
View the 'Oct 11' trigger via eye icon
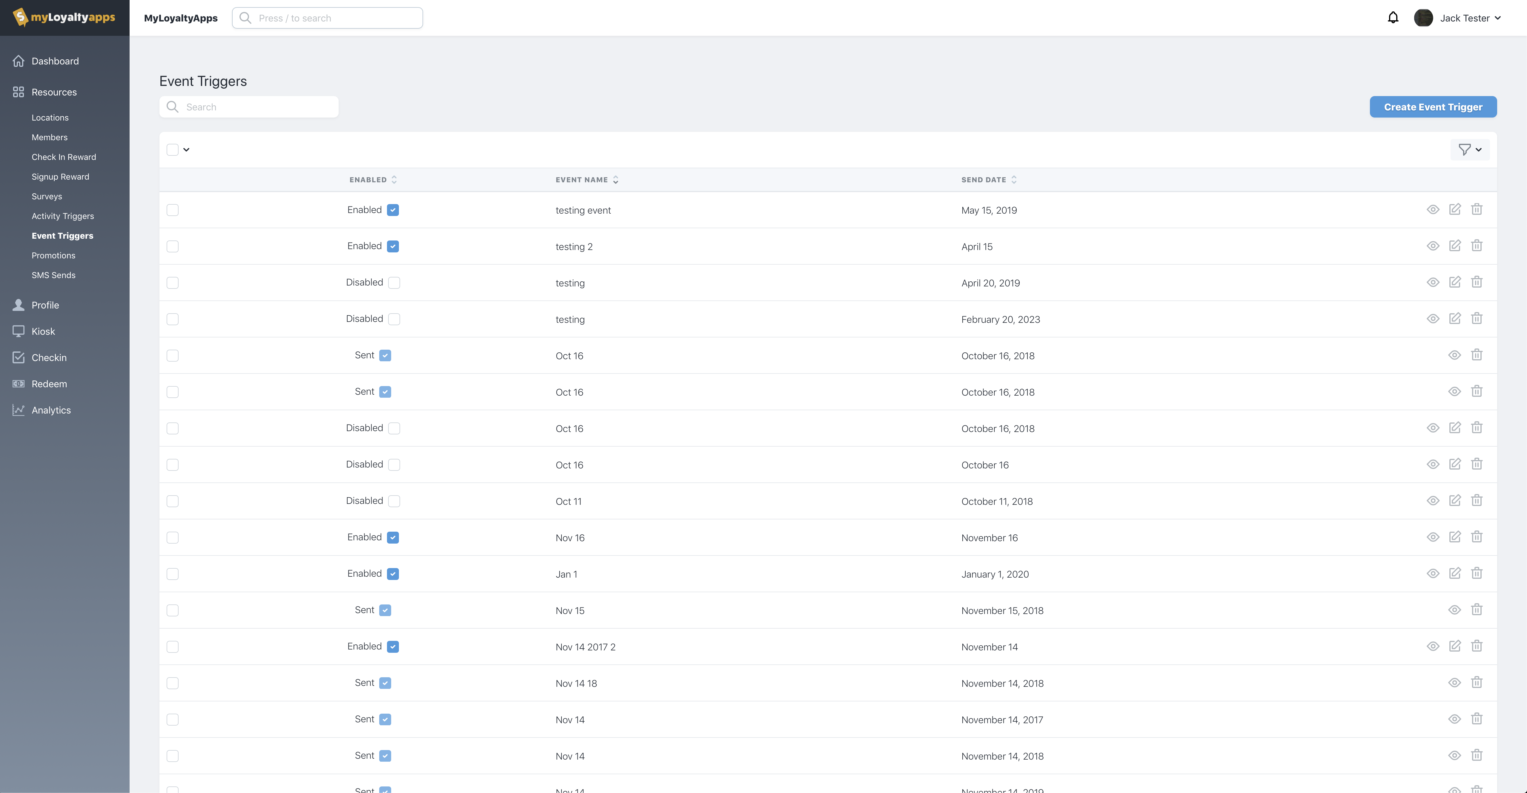point(1433,501)
